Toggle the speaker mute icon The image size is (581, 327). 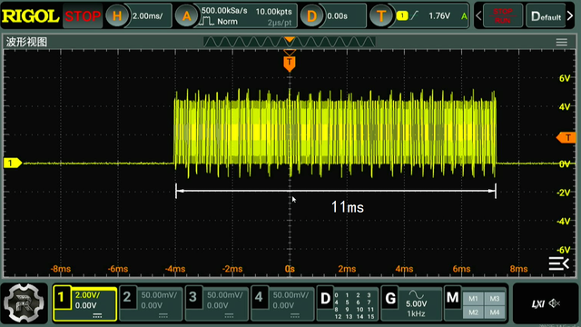coord(555,303)
